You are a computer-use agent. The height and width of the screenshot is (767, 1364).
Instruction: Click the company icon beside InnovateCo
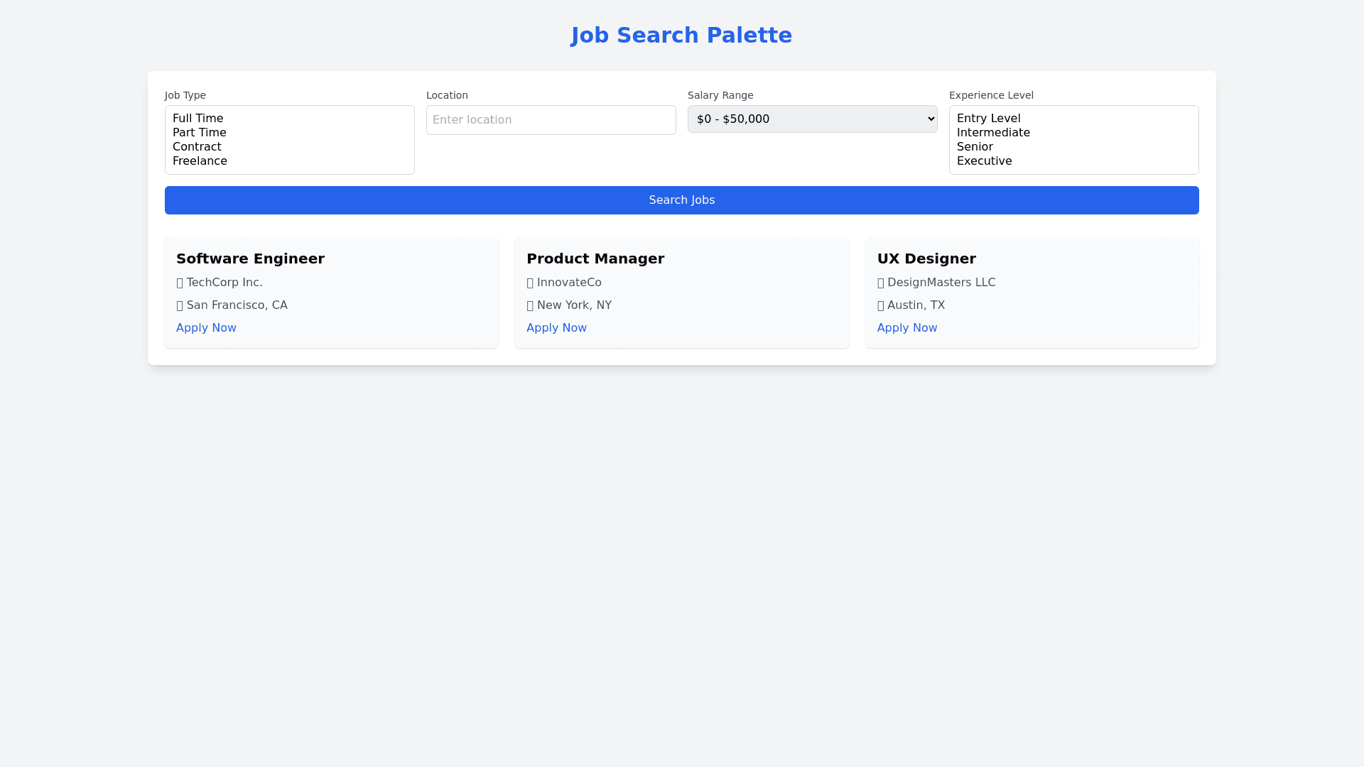pos(530,283)
